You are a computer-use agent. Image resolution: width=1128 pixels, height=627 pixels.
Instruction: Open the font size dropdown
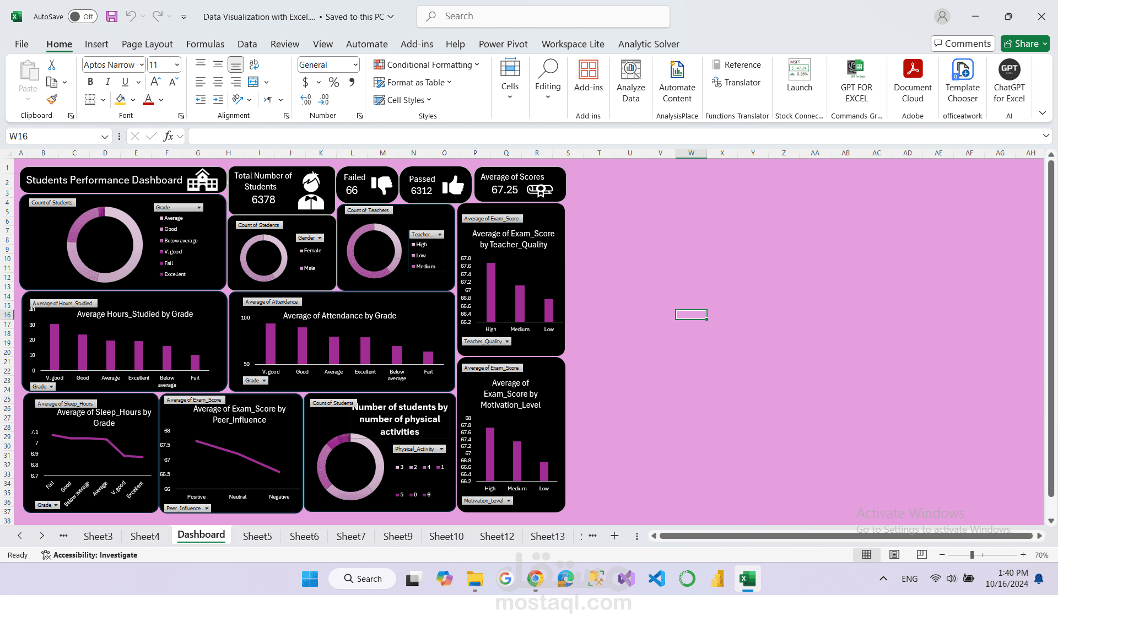(177, 64)
